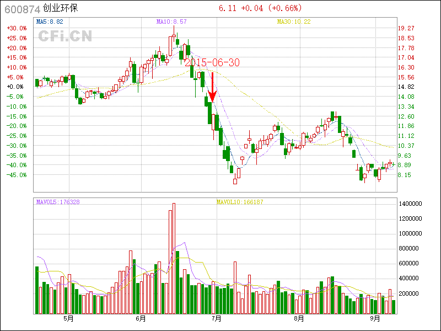Select the MA10:8.57 indicator label
This screenshot has width=441, height=331.
point(171,22)
